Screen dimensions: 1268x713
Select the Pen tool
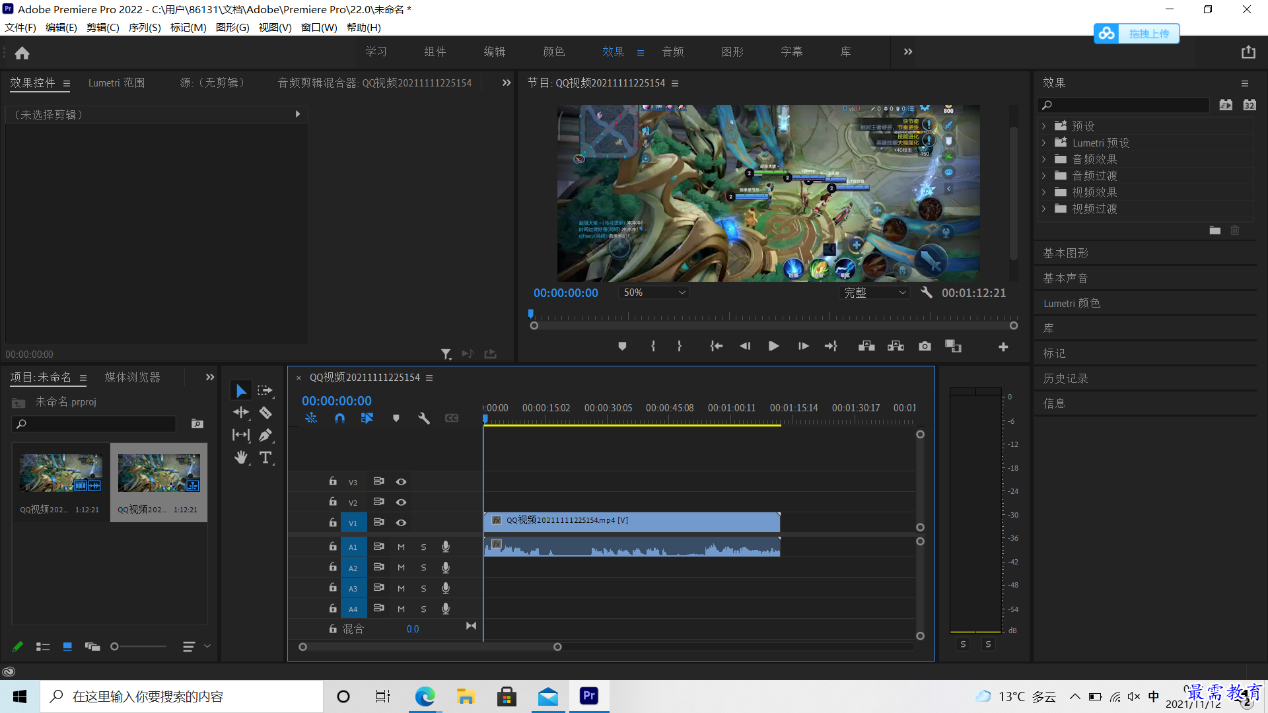265,435
